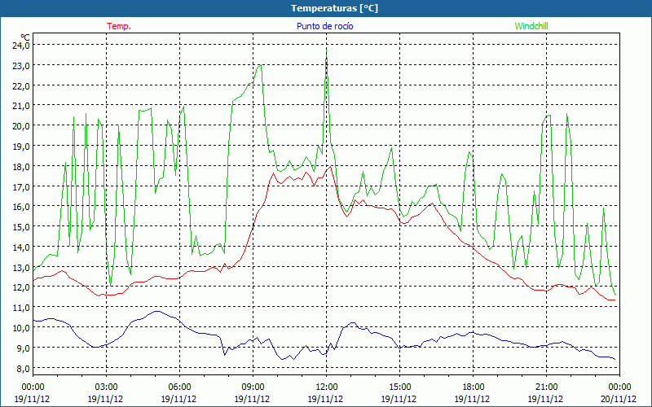Click the 21,0 y-axis value

point(21,106)
